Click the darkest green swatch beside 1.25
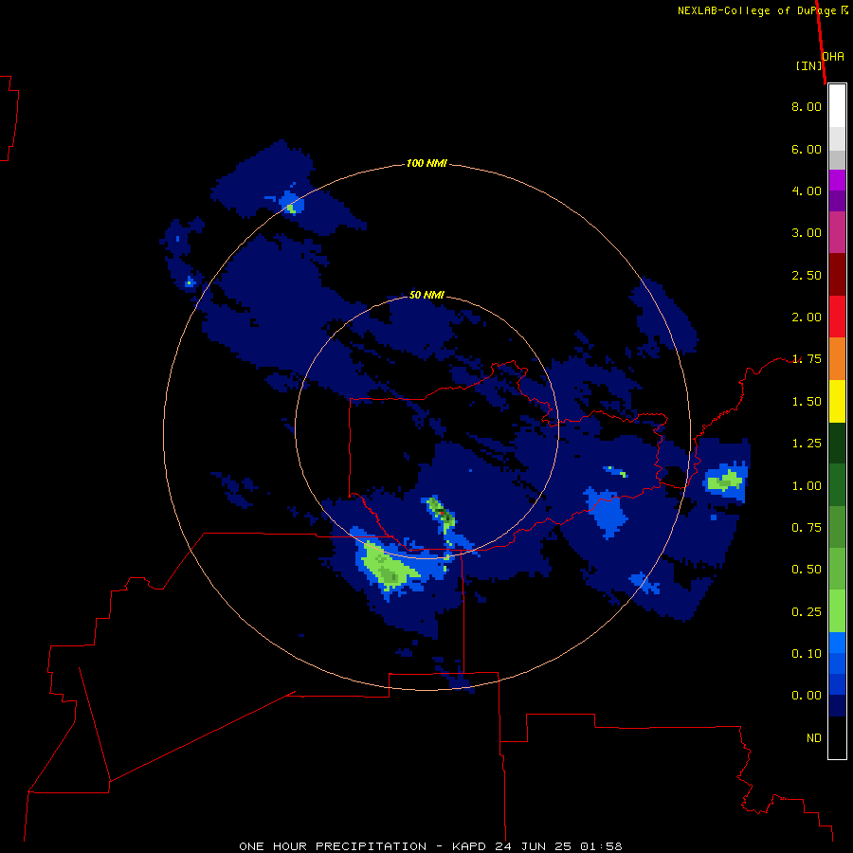The width and height of the screenshot is (853, 853). [x=837, y=443]
